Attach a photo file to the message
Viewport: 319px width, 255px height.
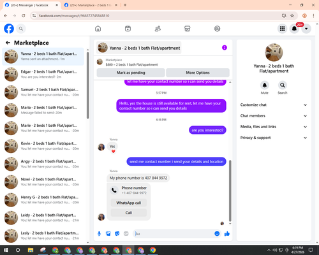click(x=108, y=234)
